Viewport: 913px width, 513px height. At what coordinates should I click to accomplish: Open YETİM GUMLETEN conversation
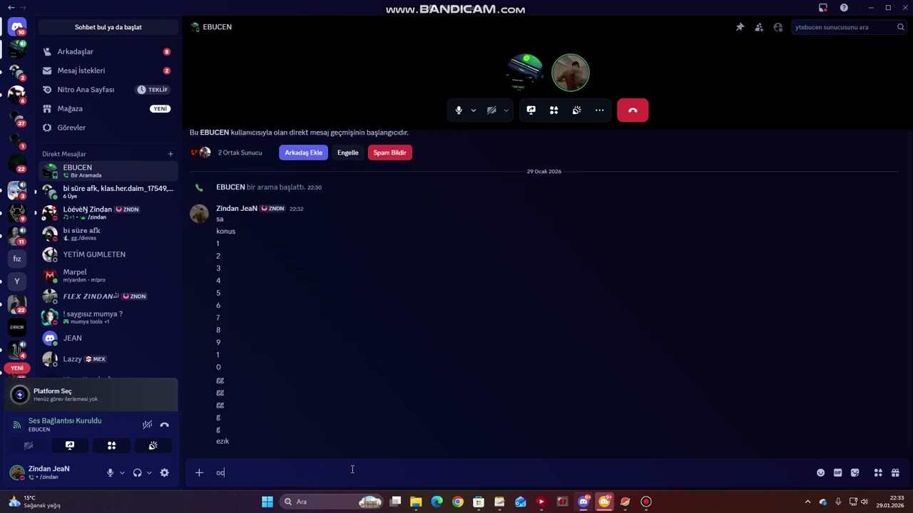click(x=108, y=254)
